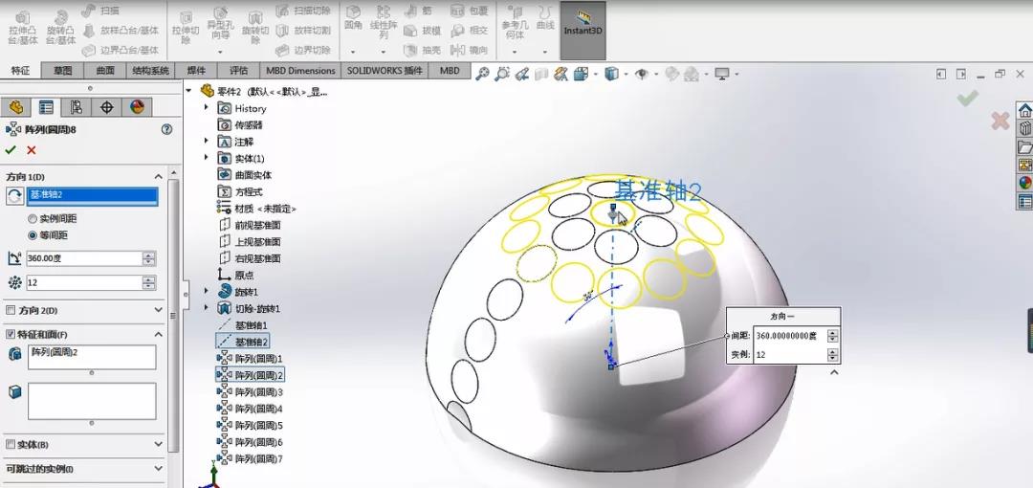The image size is (1033, 488).
Task: Switch to the 结构系统 ribbon tab
Action: click(151, 71)
